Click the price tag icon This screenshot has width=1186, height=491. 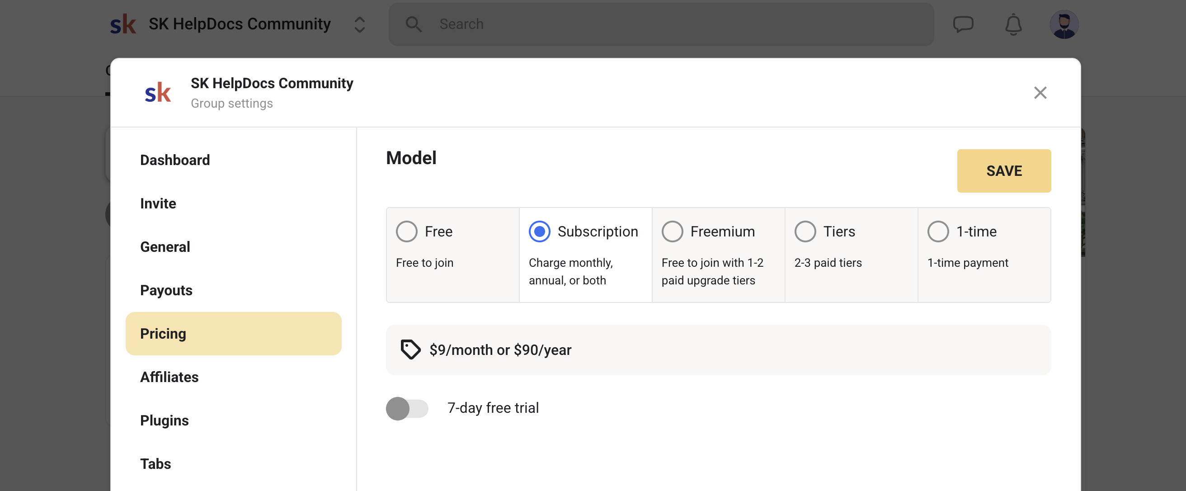(x=410, y=349)
